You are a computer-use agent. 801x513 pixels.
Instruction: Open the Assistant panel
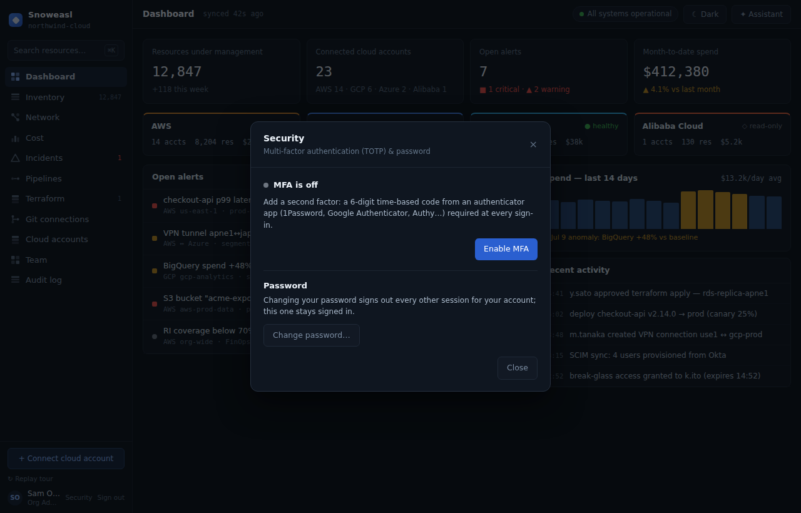(761, 14)
